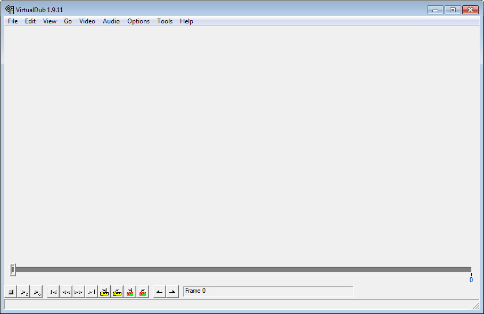Image resolution: width=484 pixels, height=314 pixels.
Task: Open the Audio menu
Action: 111,21
